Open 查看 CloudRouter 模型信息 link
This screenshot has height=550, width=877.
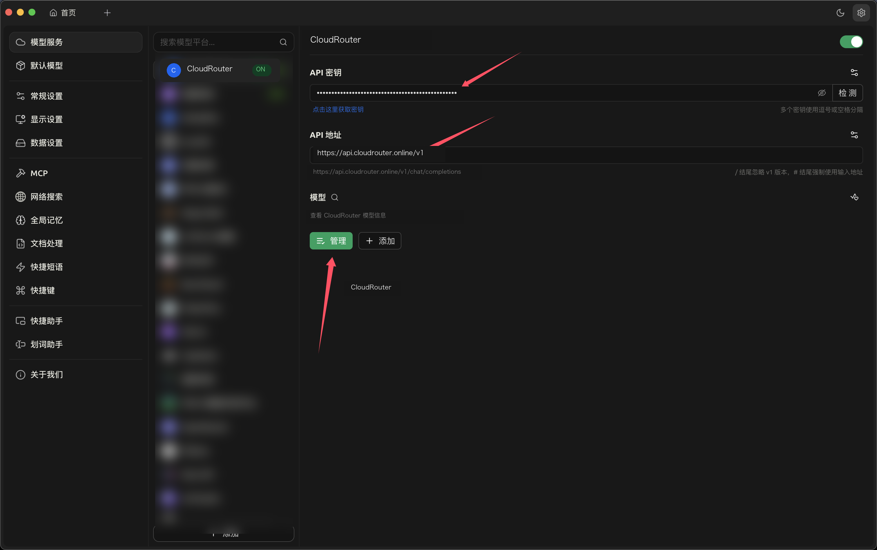point(348,215)
